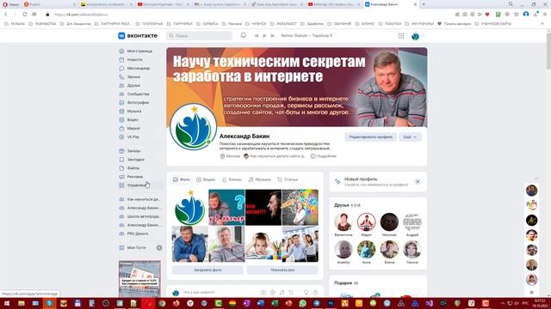Click Показать все photos button
Image resolution: width=551 pixels, height=309 pixels.
[282, 270]
